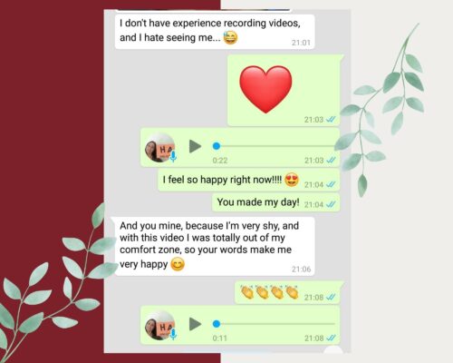This screenshot has width=453, height=363.
Task: Select 'And you mine, because I'm very shy' message
Action: click(x=215, y=246)
